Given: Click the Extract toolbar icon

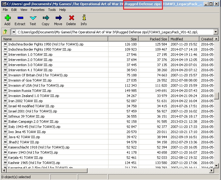Looking at the screenshot, I should tap(20, 18).
